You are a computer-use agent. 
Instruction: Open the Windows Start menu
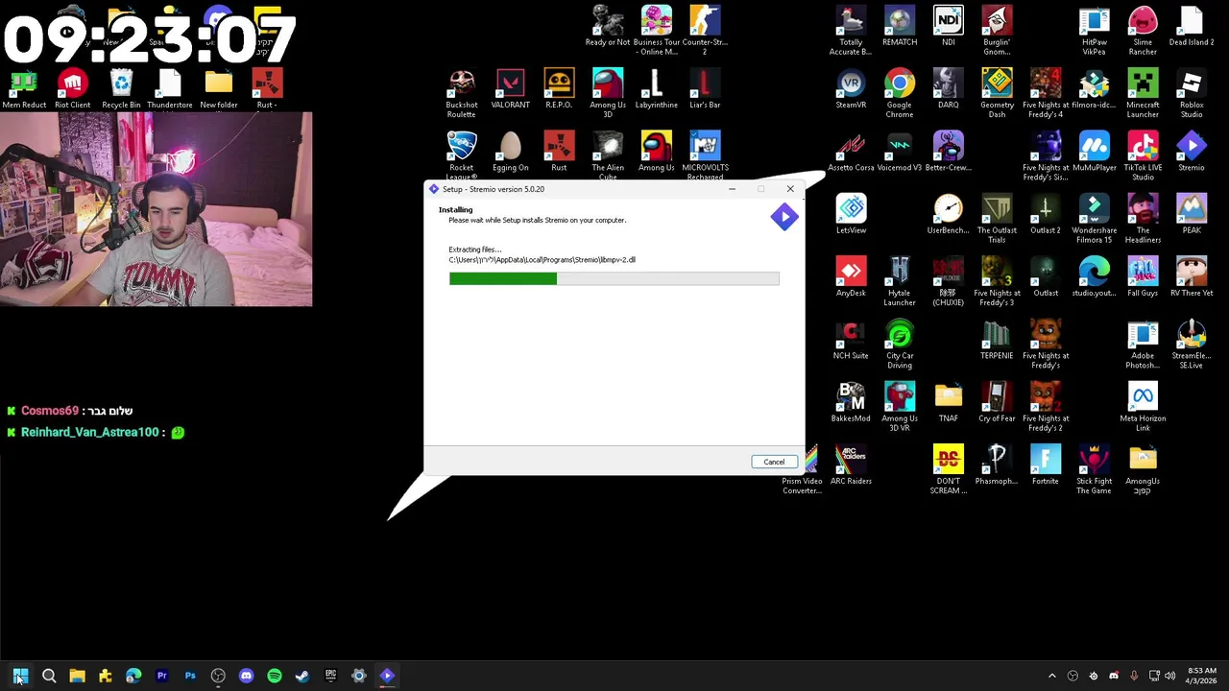[20, 676]
